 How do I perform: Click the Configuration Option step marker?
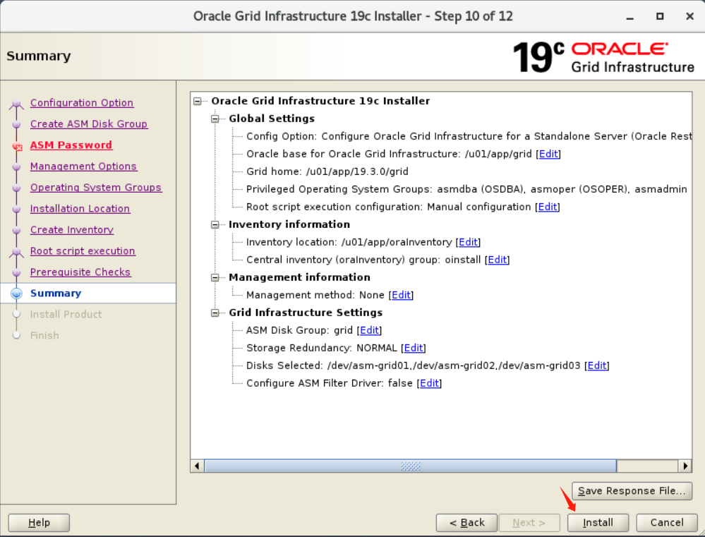click(17, 104)
